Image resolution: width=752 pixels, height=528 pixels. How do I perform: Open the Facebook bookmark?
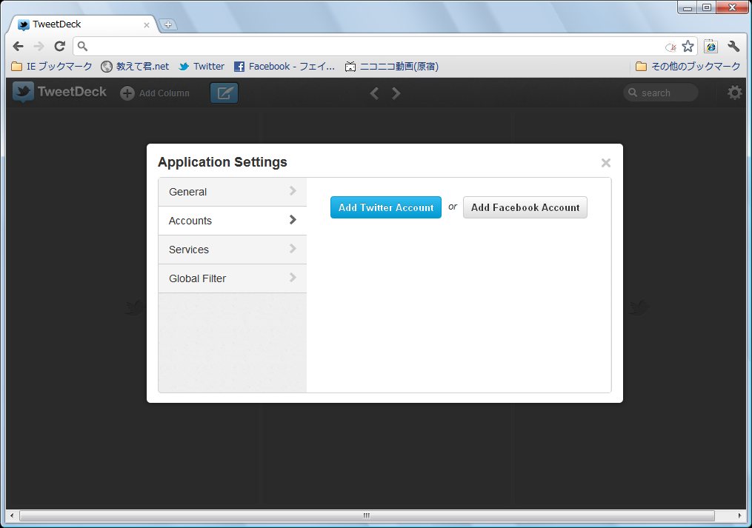(x=285, y=66)
